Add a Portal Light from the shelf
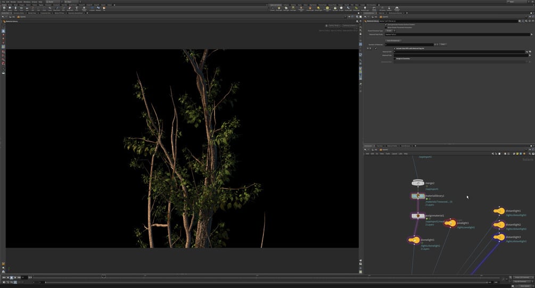 click(356, 9)
